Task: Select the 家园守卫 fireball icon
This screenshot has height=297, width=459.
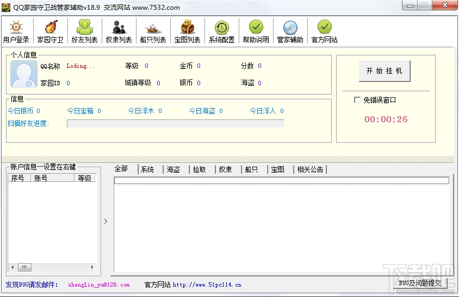Action: point(51,27)
